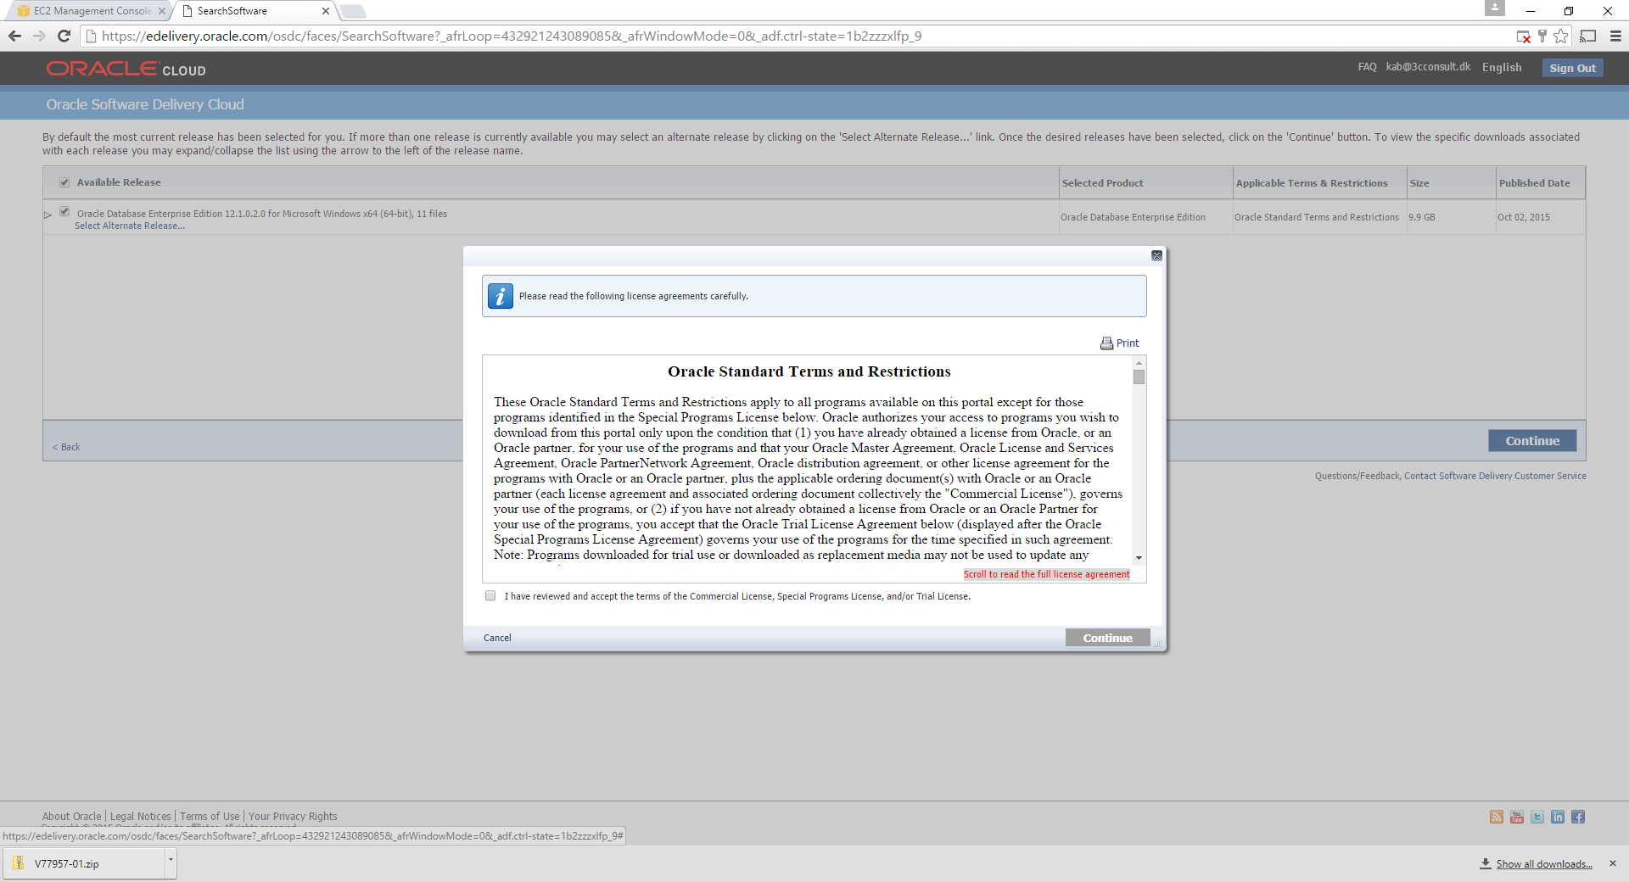Click the license scrollbar down arrow

[1139, 557]
